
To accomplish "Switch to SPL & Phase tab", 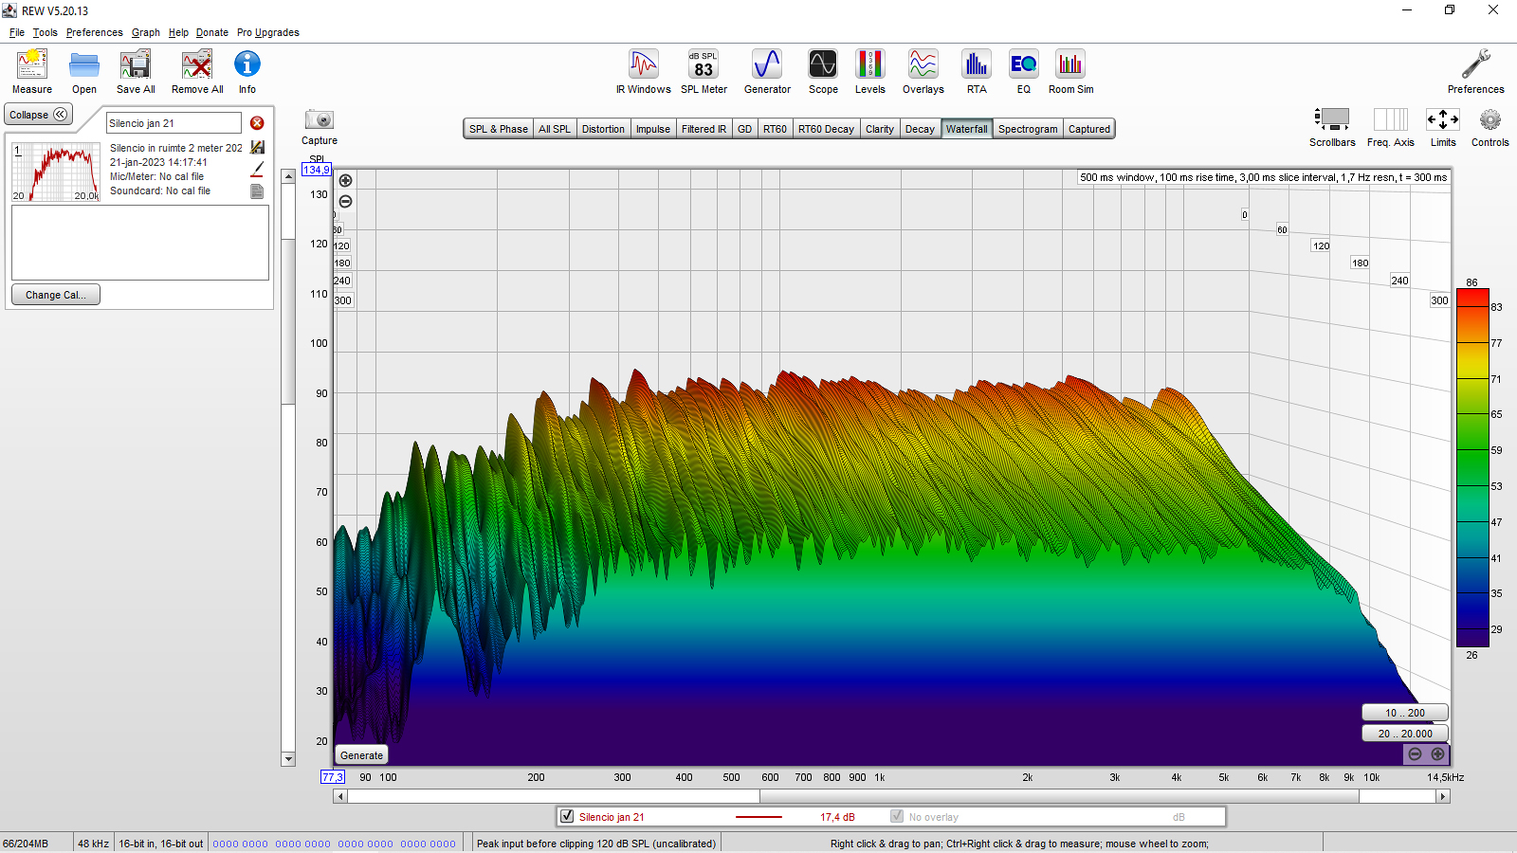I will coord(499,129).
